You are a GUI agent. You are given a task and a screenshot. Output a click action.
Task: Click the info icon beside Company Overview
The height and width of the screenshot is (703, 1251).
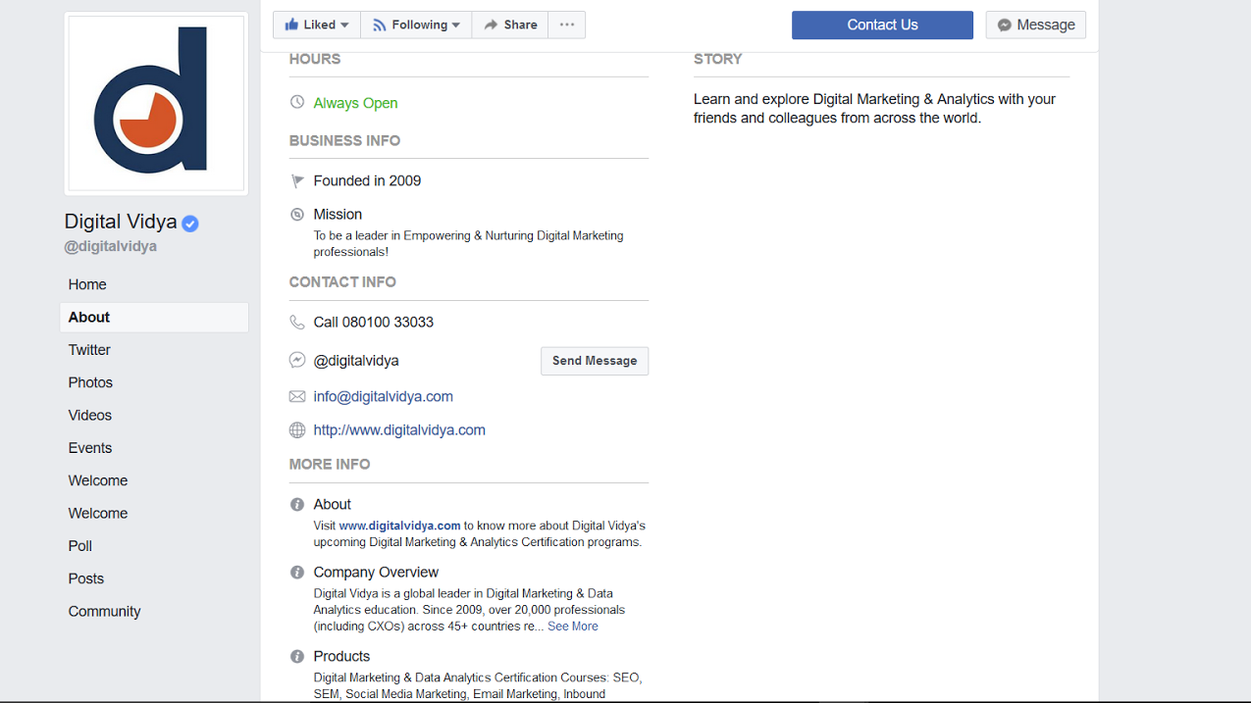point(296,572)
